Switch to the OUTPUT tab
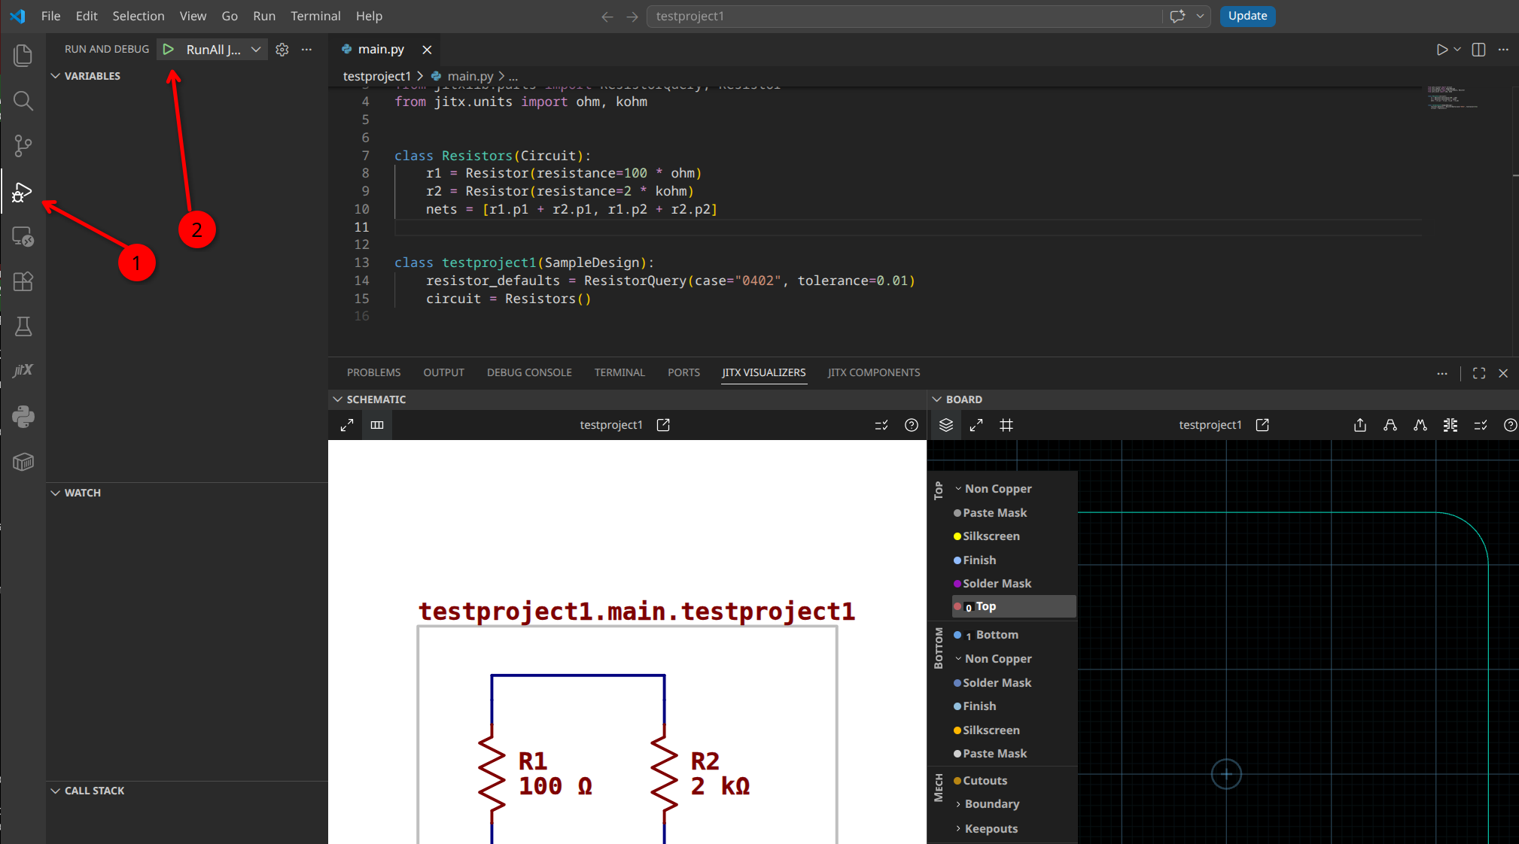 pos(443,372)
